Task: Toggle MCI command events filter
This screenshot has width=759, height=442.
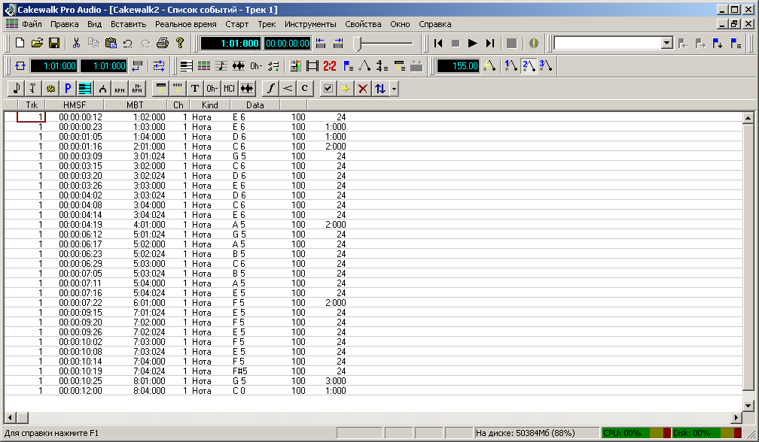Action: (x=229, y=89)
